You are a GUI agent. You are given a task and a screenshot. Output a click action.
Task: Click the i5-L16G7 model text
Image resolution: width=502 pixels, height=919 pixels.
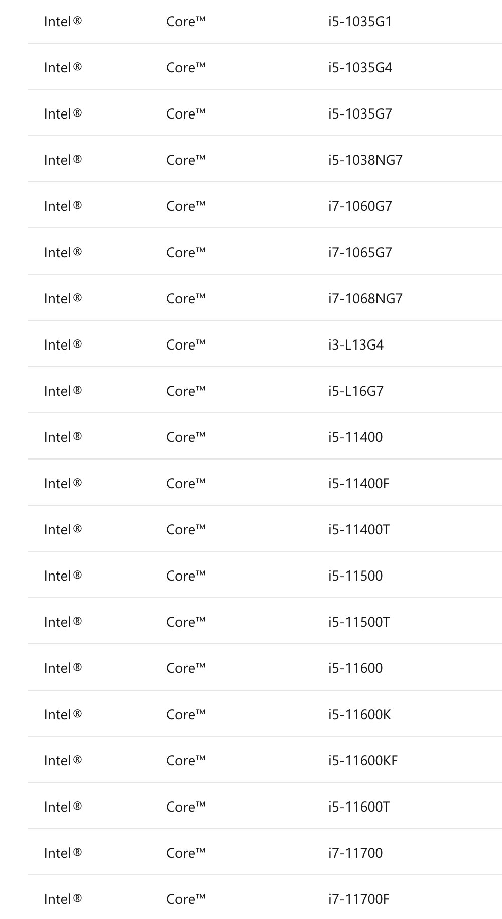356,391
